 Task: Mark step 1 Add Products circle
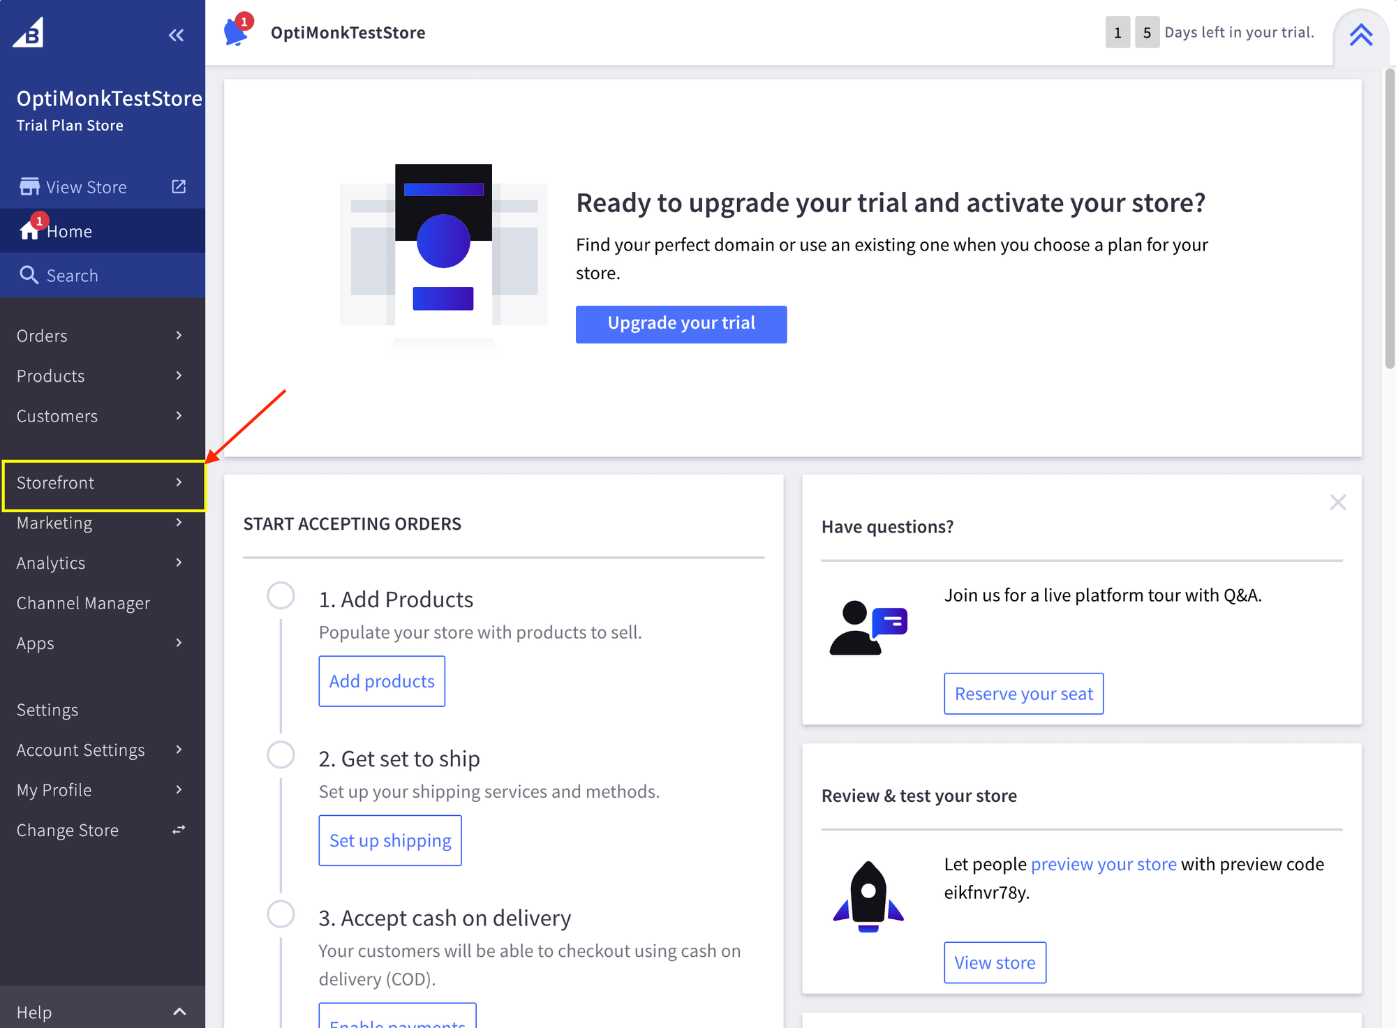(281, 595)
